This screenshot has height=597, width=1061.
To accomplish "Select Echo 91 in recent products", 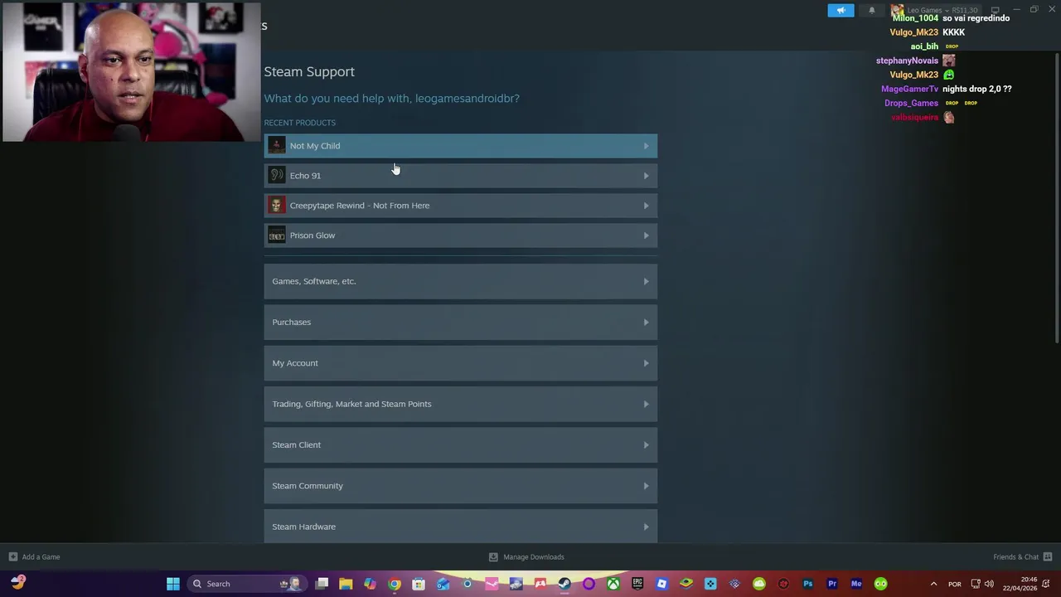I will tap(460, 176).
